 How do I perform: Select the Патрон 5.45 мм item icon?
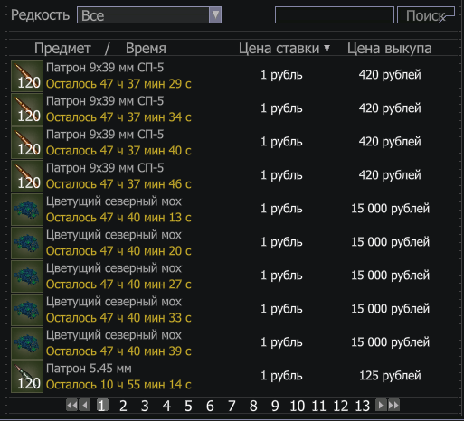tap(27, 377)
